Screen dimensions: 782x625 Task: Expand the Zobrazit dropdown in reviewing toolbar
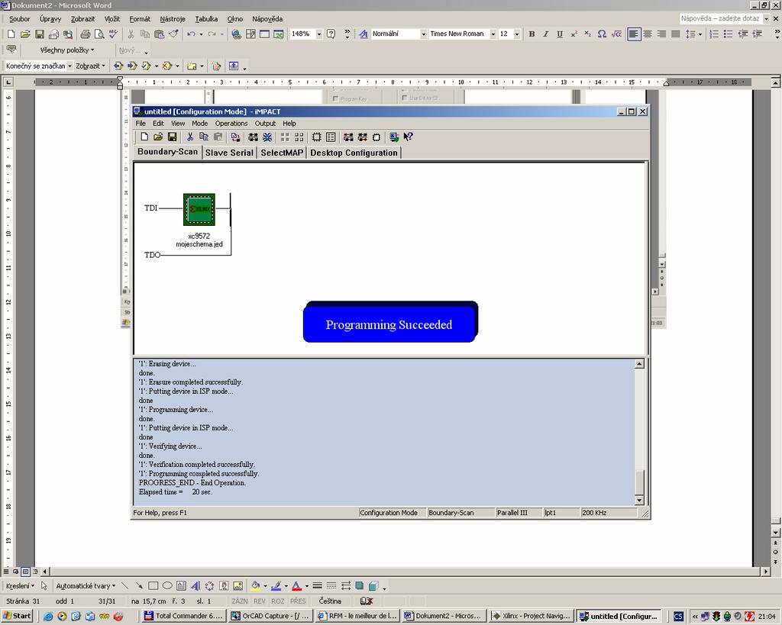coord(90,66)
